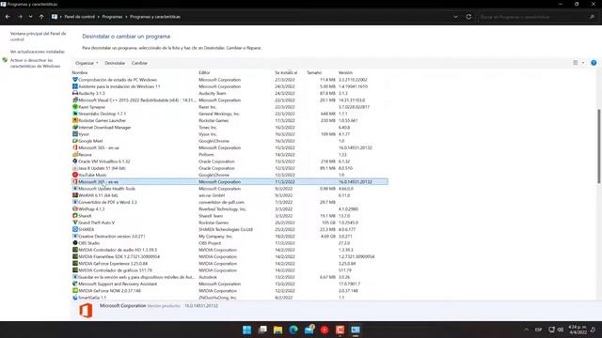This screenshot has height=338, width=602.
Task: Click the ESP language indicator
Action: [x=539, y=330]
